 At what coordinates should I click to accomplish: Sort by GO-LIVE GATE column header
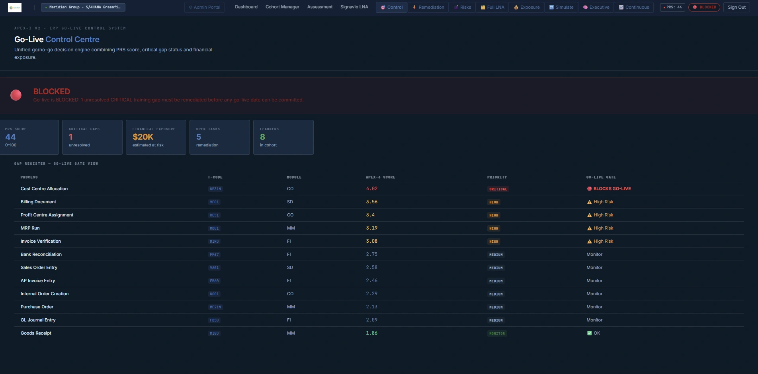pyautogui.click(x=601, y=177)
